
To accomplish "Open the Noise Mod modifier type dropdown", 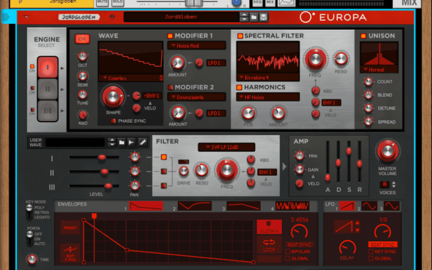I will click(196, 46).
